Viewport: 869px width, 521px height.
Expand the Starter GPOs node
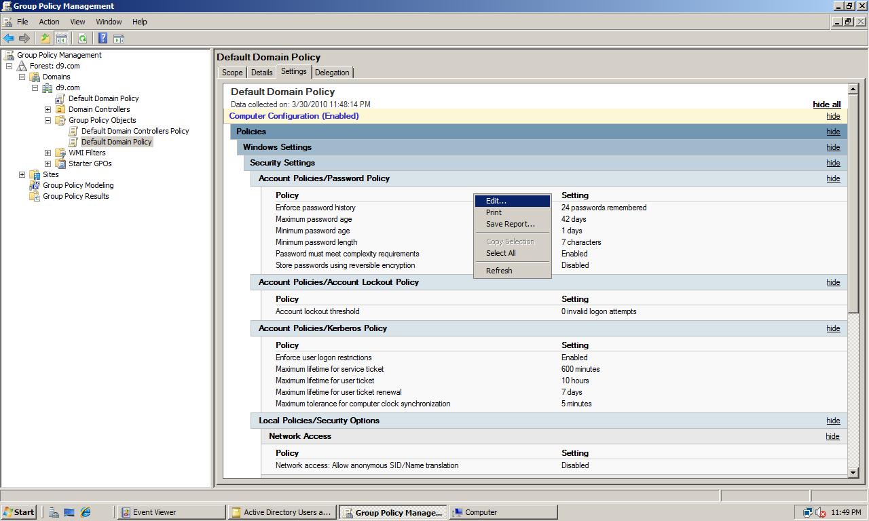(x=48, y=163)
